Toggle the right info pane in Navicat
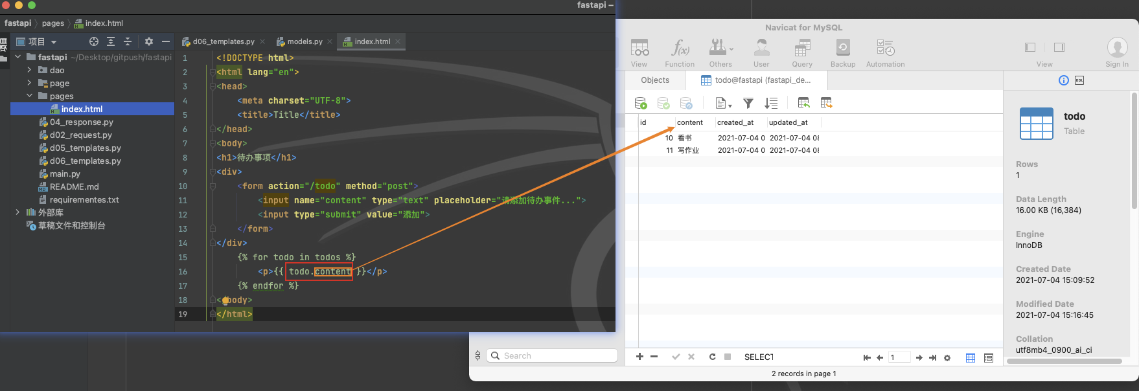This screenshot has width=1139, height=391. (x=1059, y=47)
